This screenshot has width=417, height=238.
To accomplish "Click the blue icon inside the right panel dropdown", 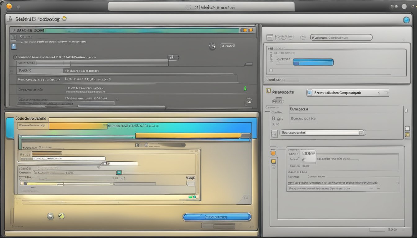I will [x=309, y=93].
